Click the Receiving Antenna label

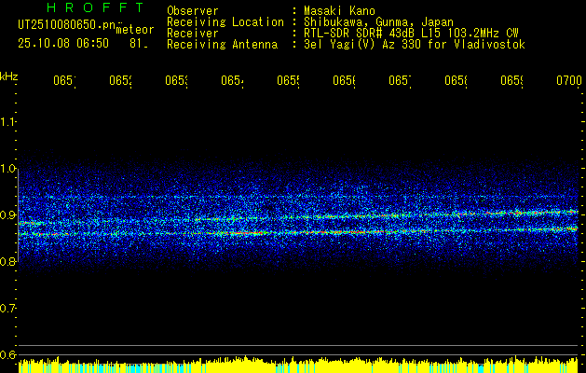point(223,45)
